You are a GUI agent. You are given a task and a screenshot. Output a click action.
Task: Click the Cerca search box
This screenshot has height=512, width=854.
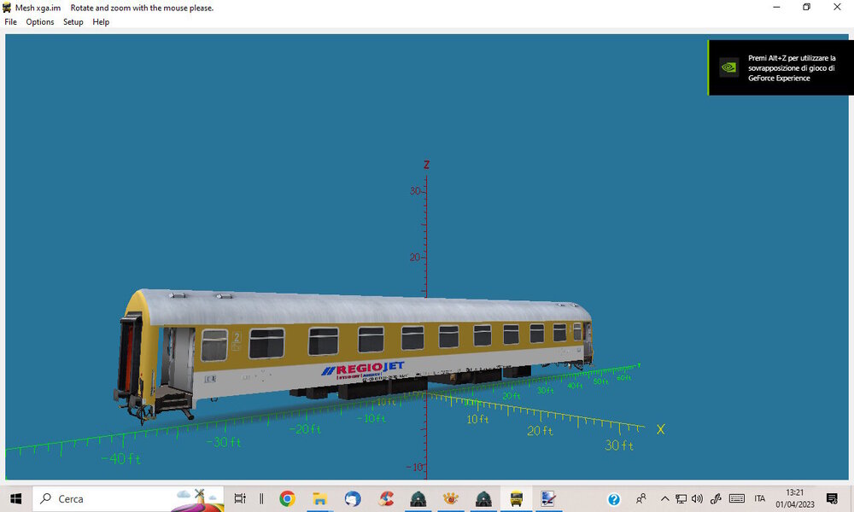pos(129,498)
